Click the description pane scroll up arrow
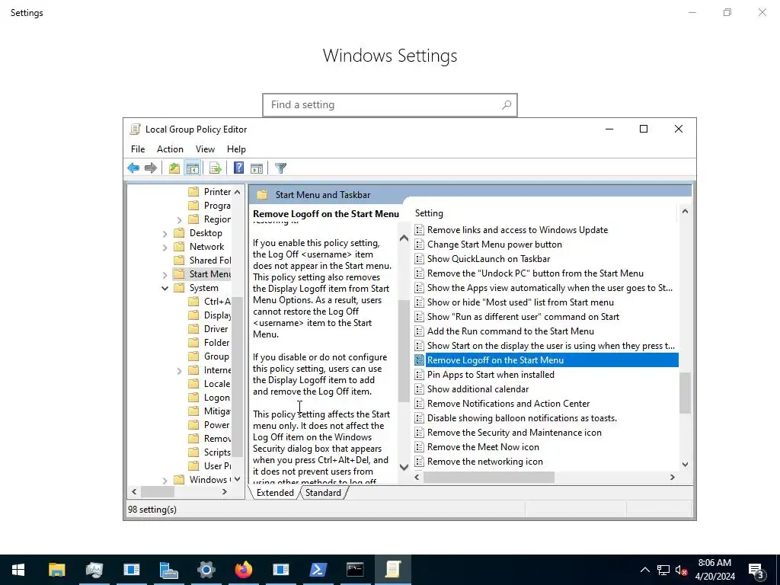This screenshot has height=585, width=780. [404, 238]
